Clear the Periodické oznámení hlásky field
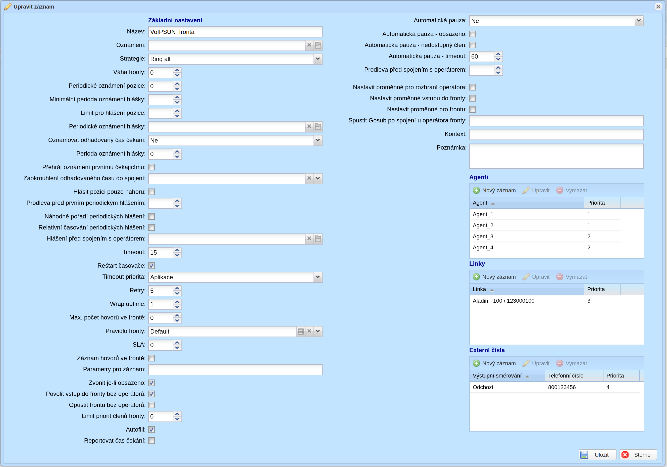Image resolution: width=667 pixels, height=467 pixels. tap(309, 127)
